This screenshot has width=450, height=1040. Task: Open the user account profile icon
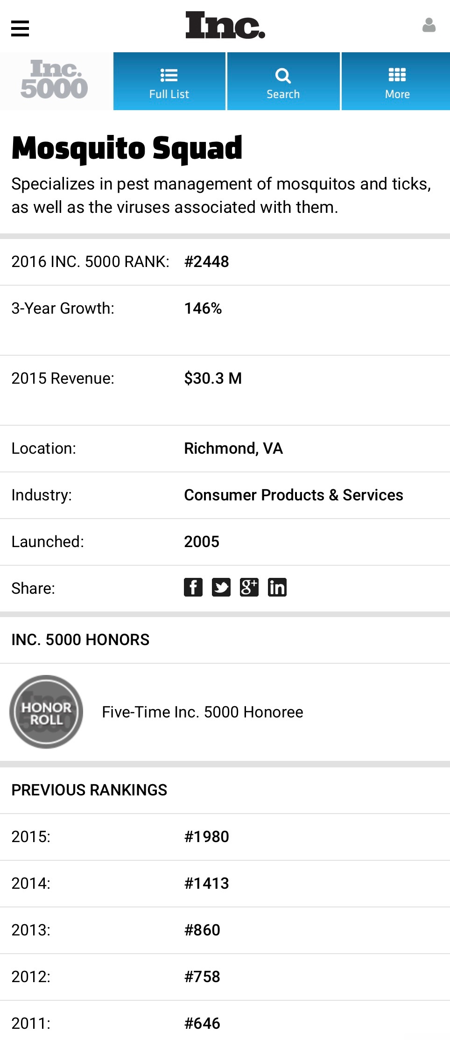[x=429, y=25]
